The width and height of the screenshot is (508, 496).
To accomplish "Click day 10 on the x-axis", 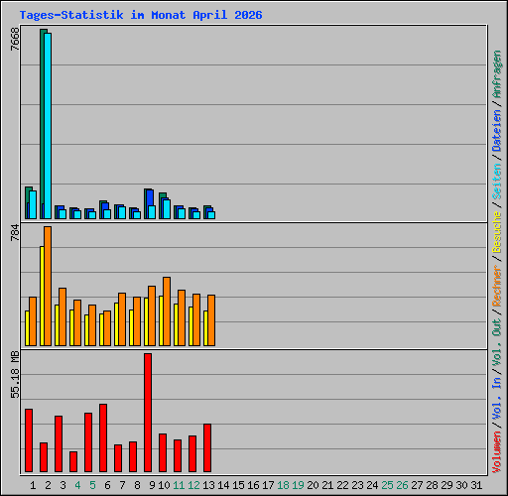I will 164,485.
